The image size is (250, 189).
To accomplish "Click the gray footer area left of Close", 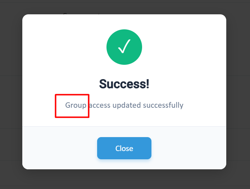I will click(60, 148).
